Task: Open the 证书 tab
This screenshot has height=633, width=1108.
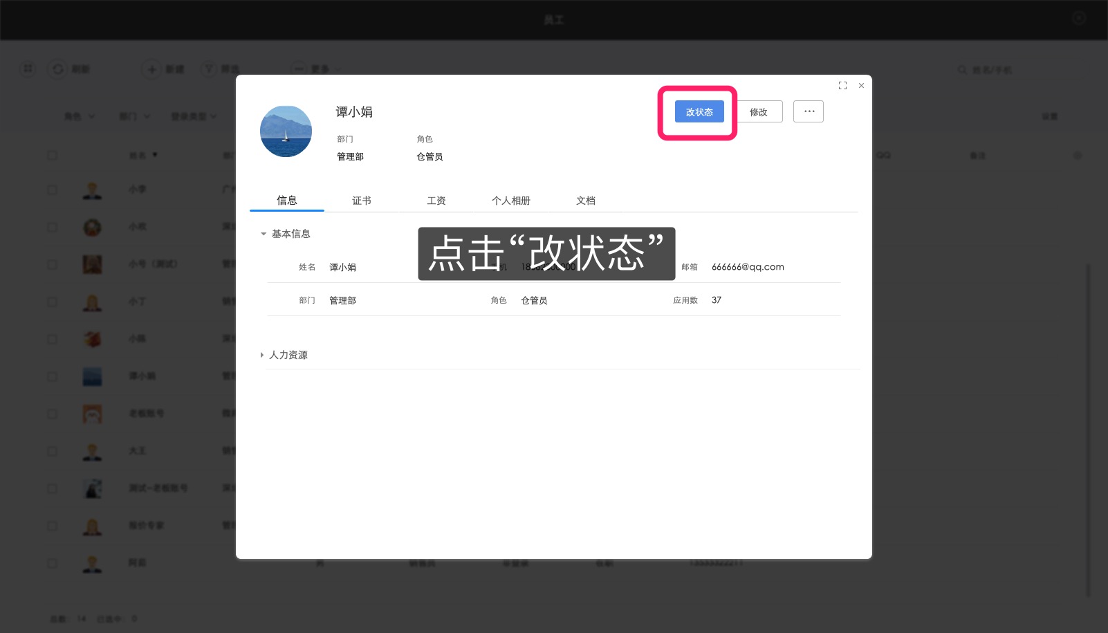Action: coord(362,201)
